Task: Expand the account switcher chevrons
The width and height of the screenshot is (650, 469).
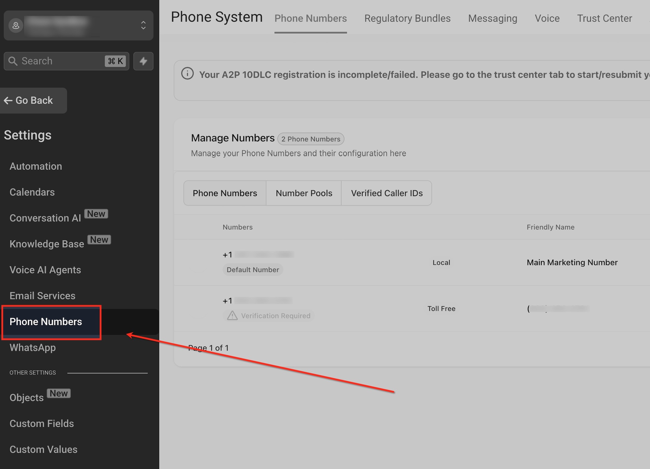Action: point(143,25)
